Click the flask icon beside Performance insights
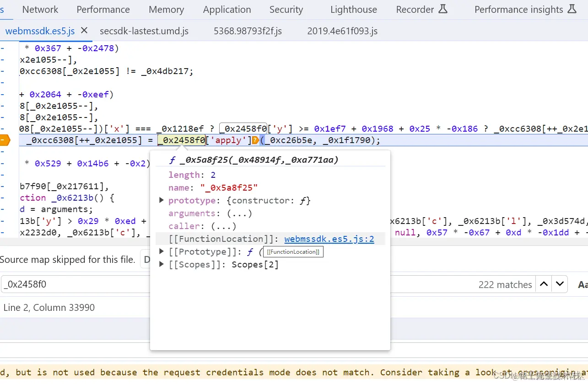Image resolution: width=588 pixels, height=384 pixels. (572, 9)
